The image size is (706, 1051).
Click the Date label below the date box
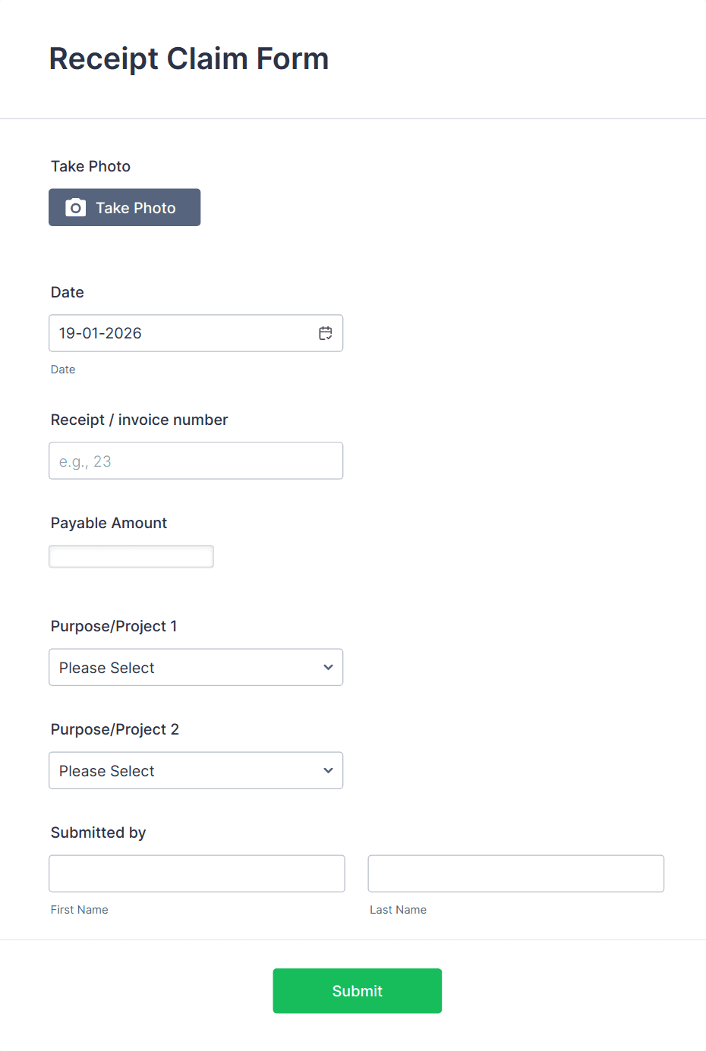63,370
